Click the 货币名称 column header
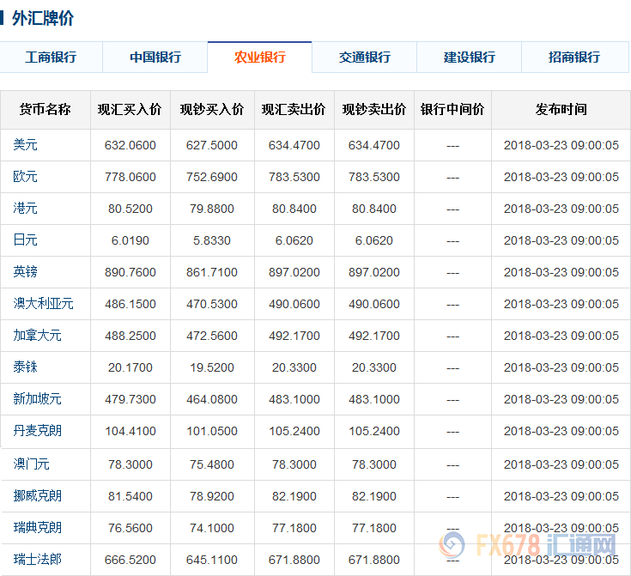 pos(45,110)
